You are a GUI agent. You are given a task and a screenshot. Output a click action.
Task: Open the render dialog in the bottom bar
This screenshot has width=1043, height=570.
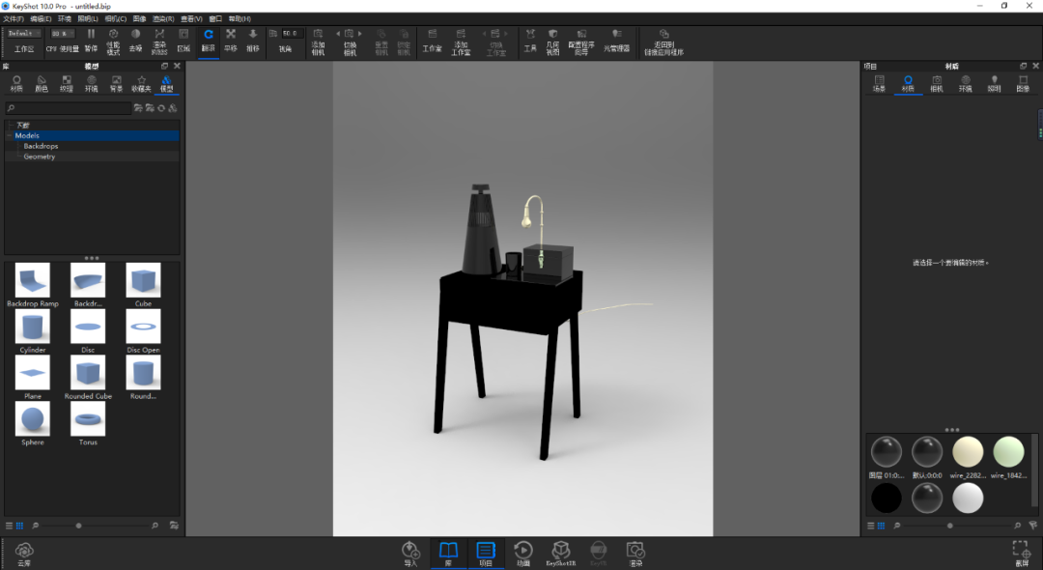tap(635, 554)
